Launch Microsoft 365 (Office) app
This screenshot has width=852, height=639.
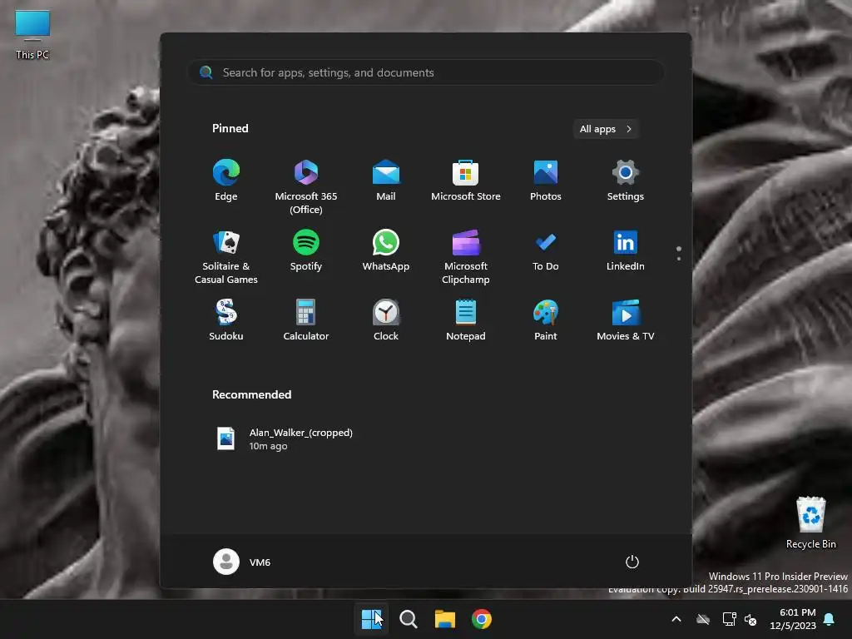coord(306,186)
